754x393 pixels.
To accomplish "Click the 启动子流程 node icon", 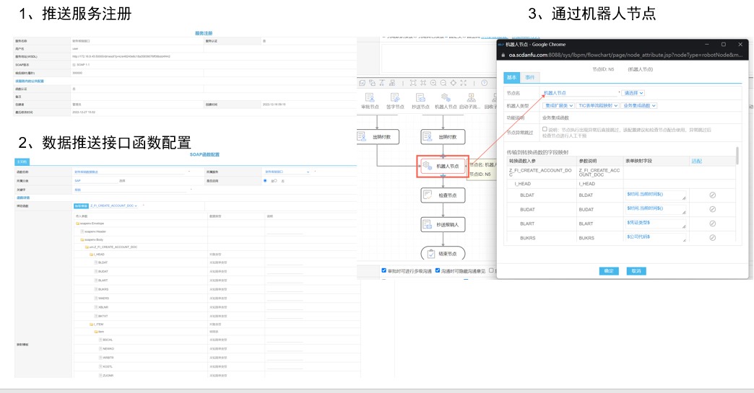I will 471,98.
